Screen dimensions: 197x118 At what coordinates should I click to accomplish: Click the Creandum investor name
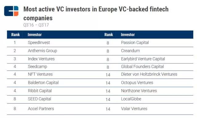(131, 51)
